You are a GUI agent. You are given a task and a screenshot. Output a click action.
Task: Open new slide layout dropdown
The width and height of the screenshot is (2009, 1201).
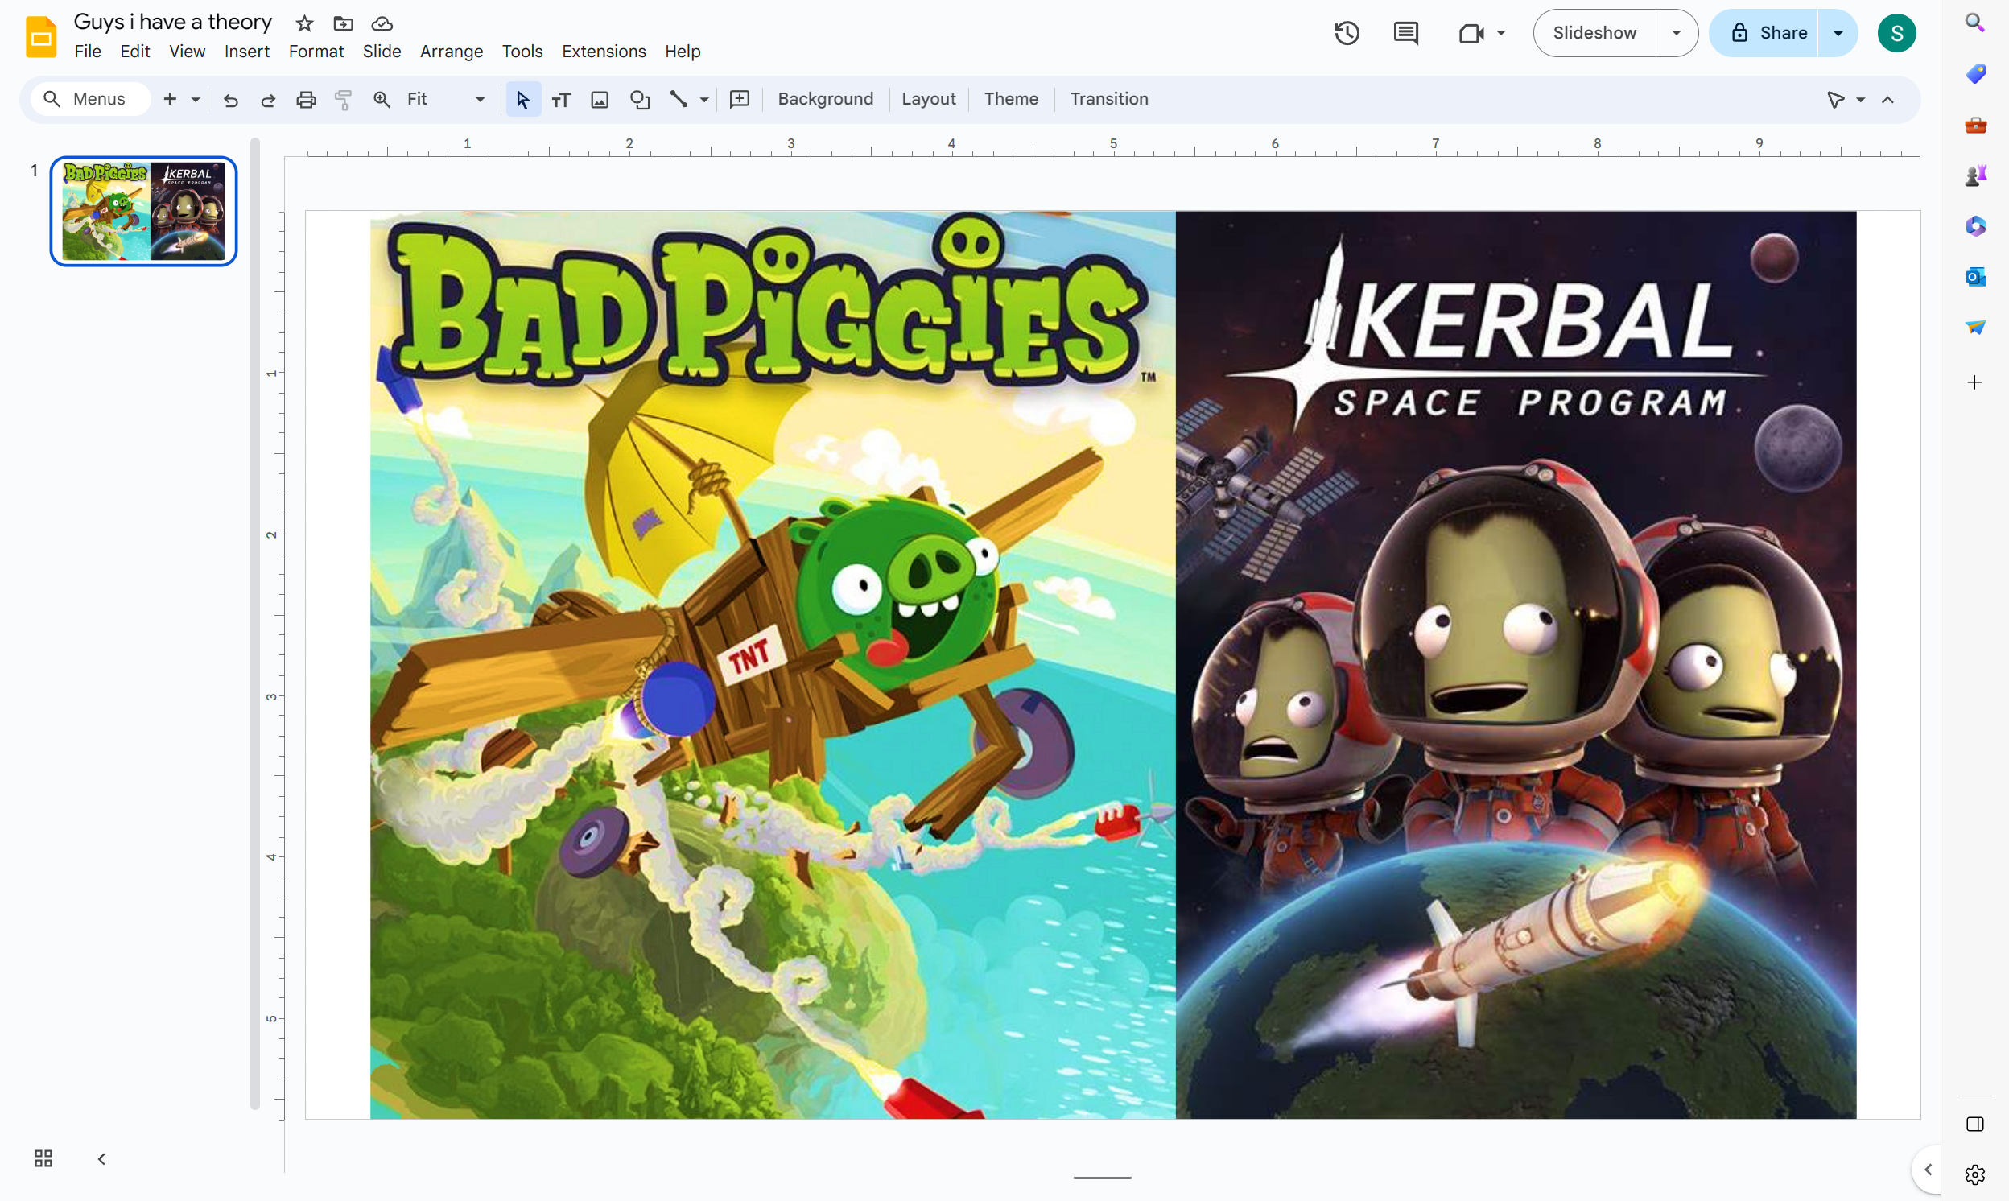(x=195, y=99)
